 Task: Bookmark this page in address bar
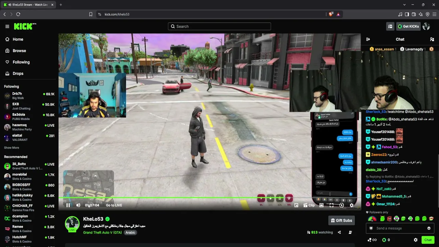(91, 14)
